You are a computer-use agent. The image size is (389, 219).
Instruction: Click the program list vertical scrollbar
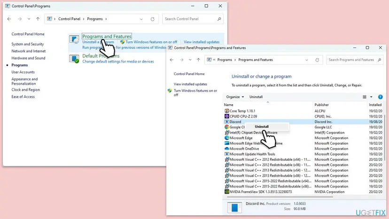(384, 137)
